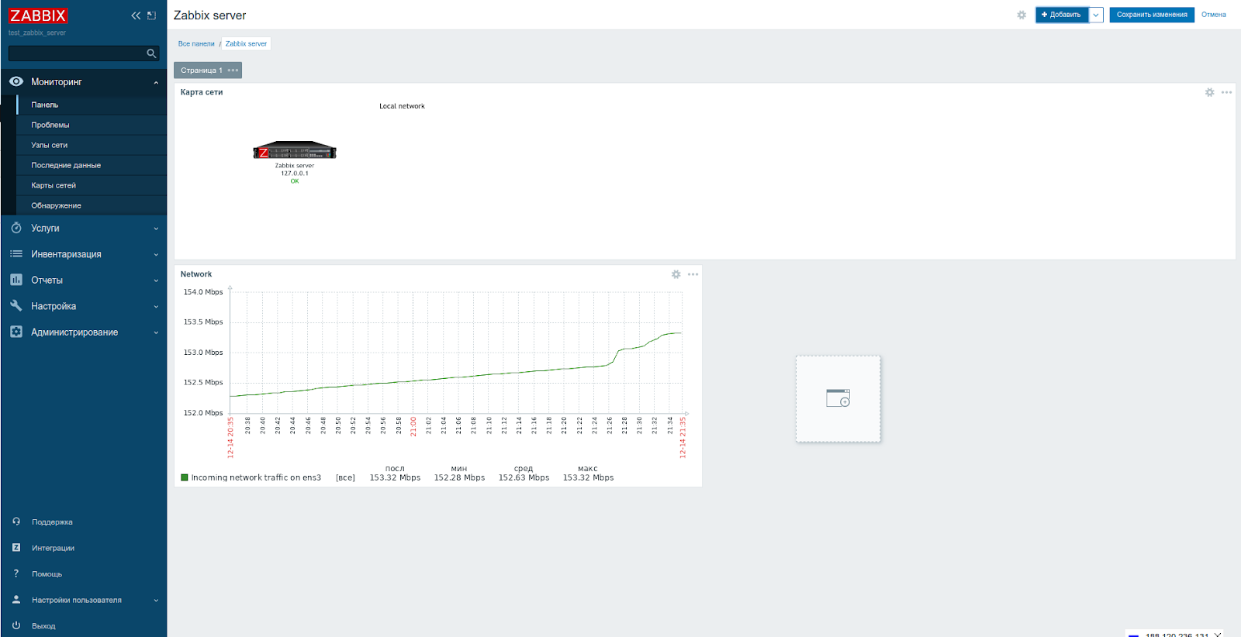The width and height of the screenshot is (1241, 637).
Task: Open the Узлы сети submenu item
Action: click(92, 145)
